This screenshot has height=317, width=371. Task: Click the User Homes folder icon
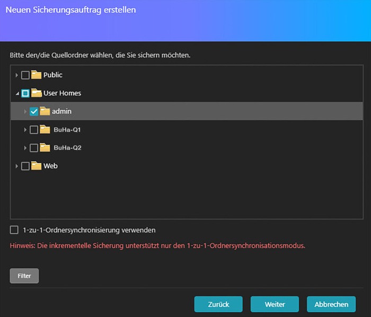(x=37, y=93)
